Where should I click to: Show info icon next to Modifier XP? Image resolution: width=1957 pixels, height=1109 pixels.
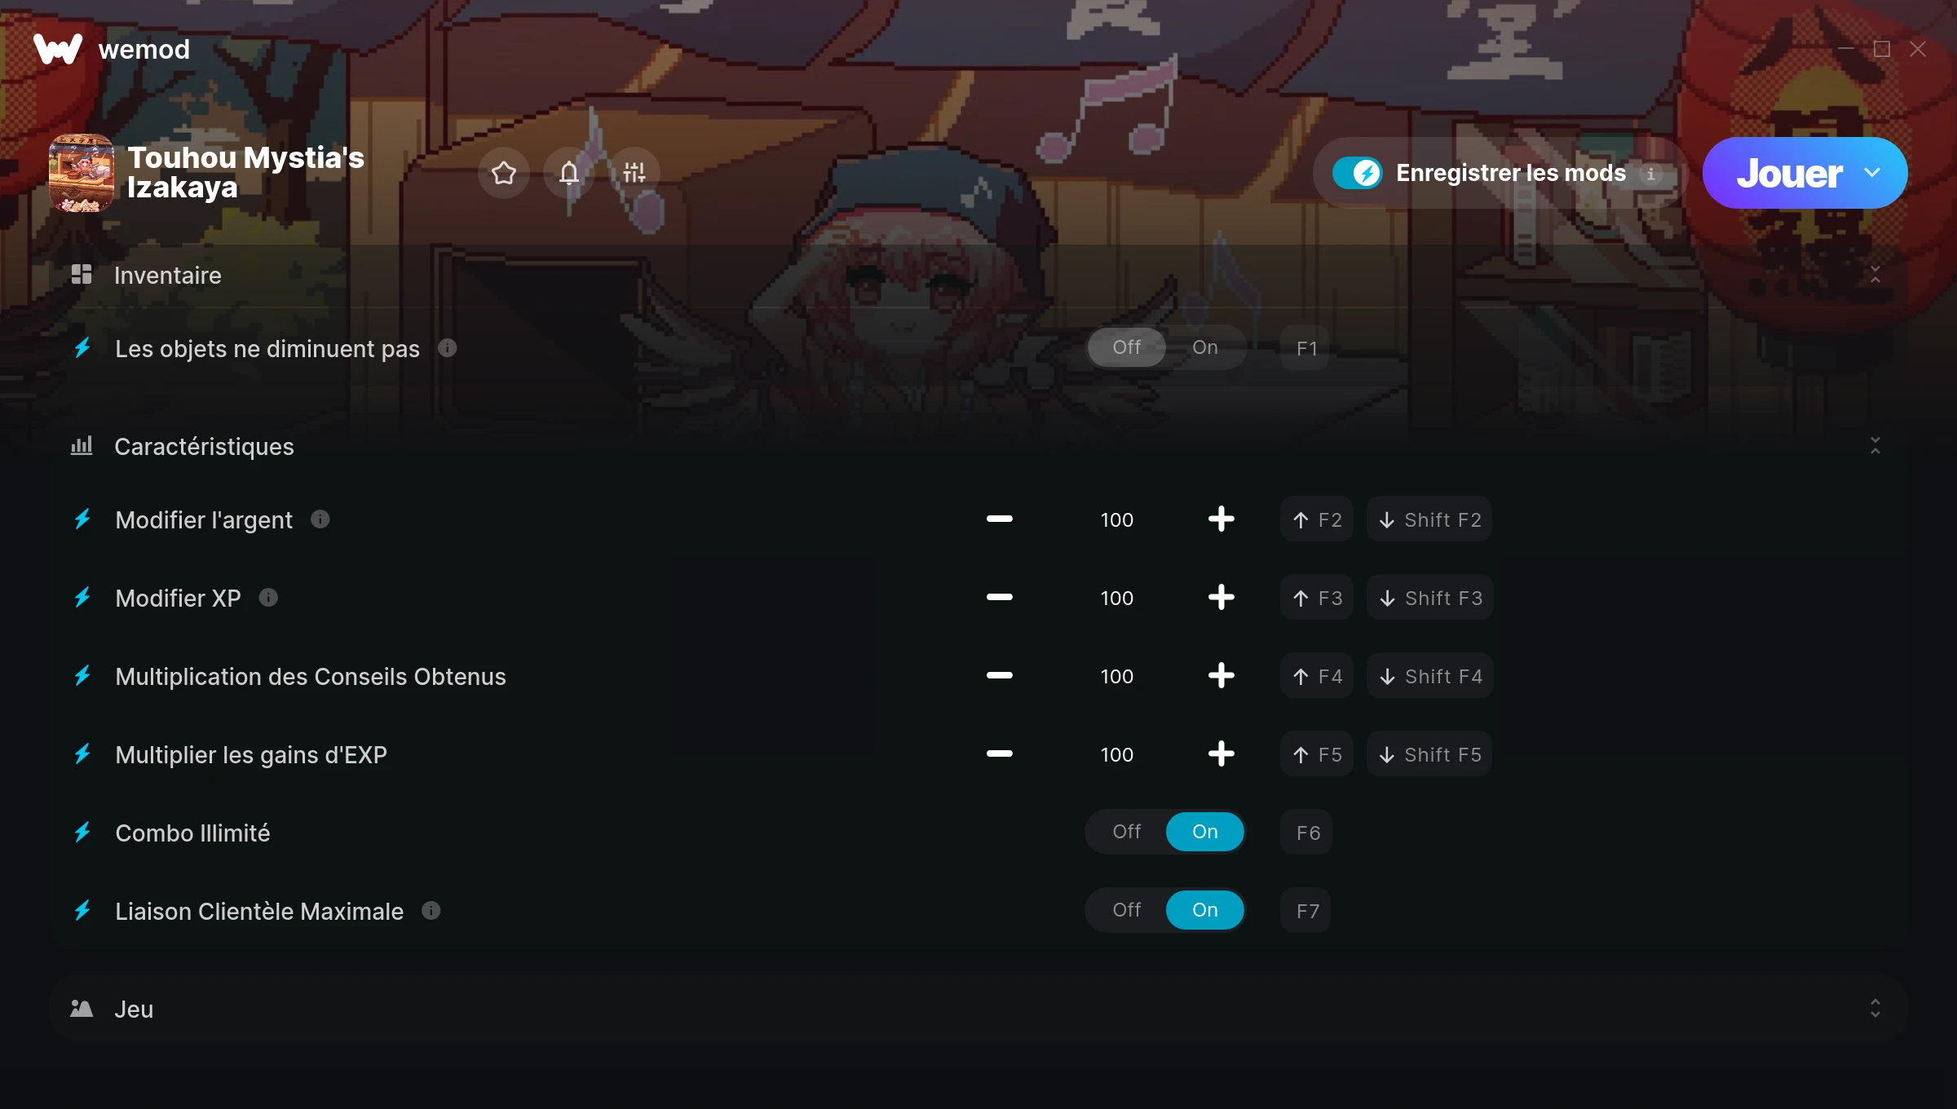tap(268, 597)
